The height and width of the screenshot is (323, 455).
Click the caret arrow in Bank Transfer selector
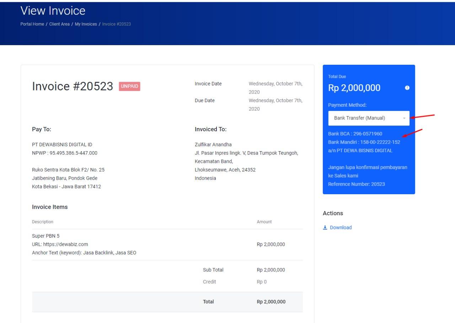point(404,118)
